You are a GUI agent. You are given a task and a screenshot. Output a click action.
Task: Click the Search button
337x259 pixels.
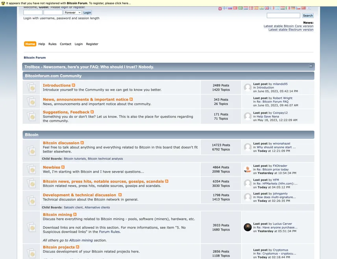click(x=308, y=15)
